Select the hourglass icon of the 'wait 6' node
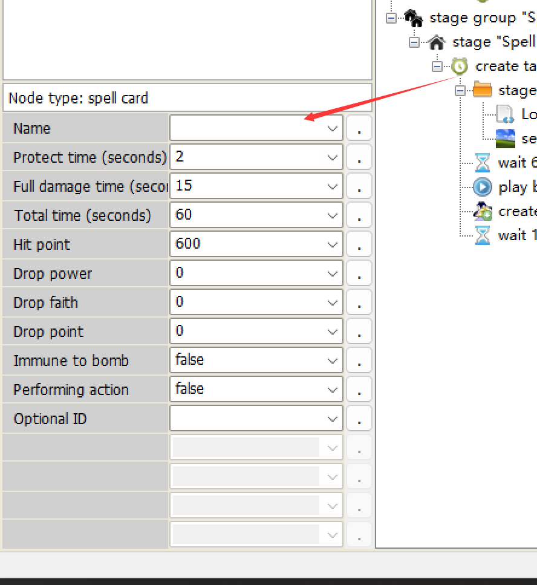 pos(483,163)
